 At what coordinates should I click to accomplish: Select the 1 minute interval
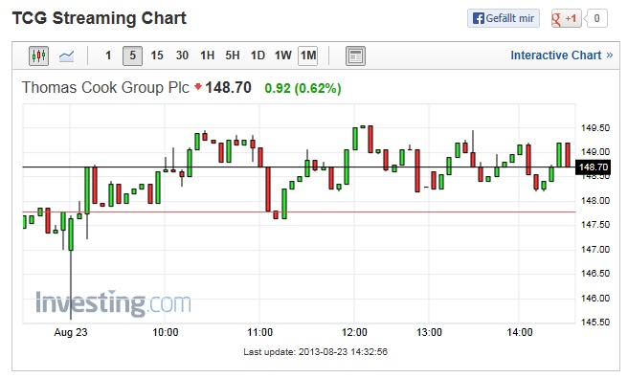pyautogui.click(x=108, y=56)
